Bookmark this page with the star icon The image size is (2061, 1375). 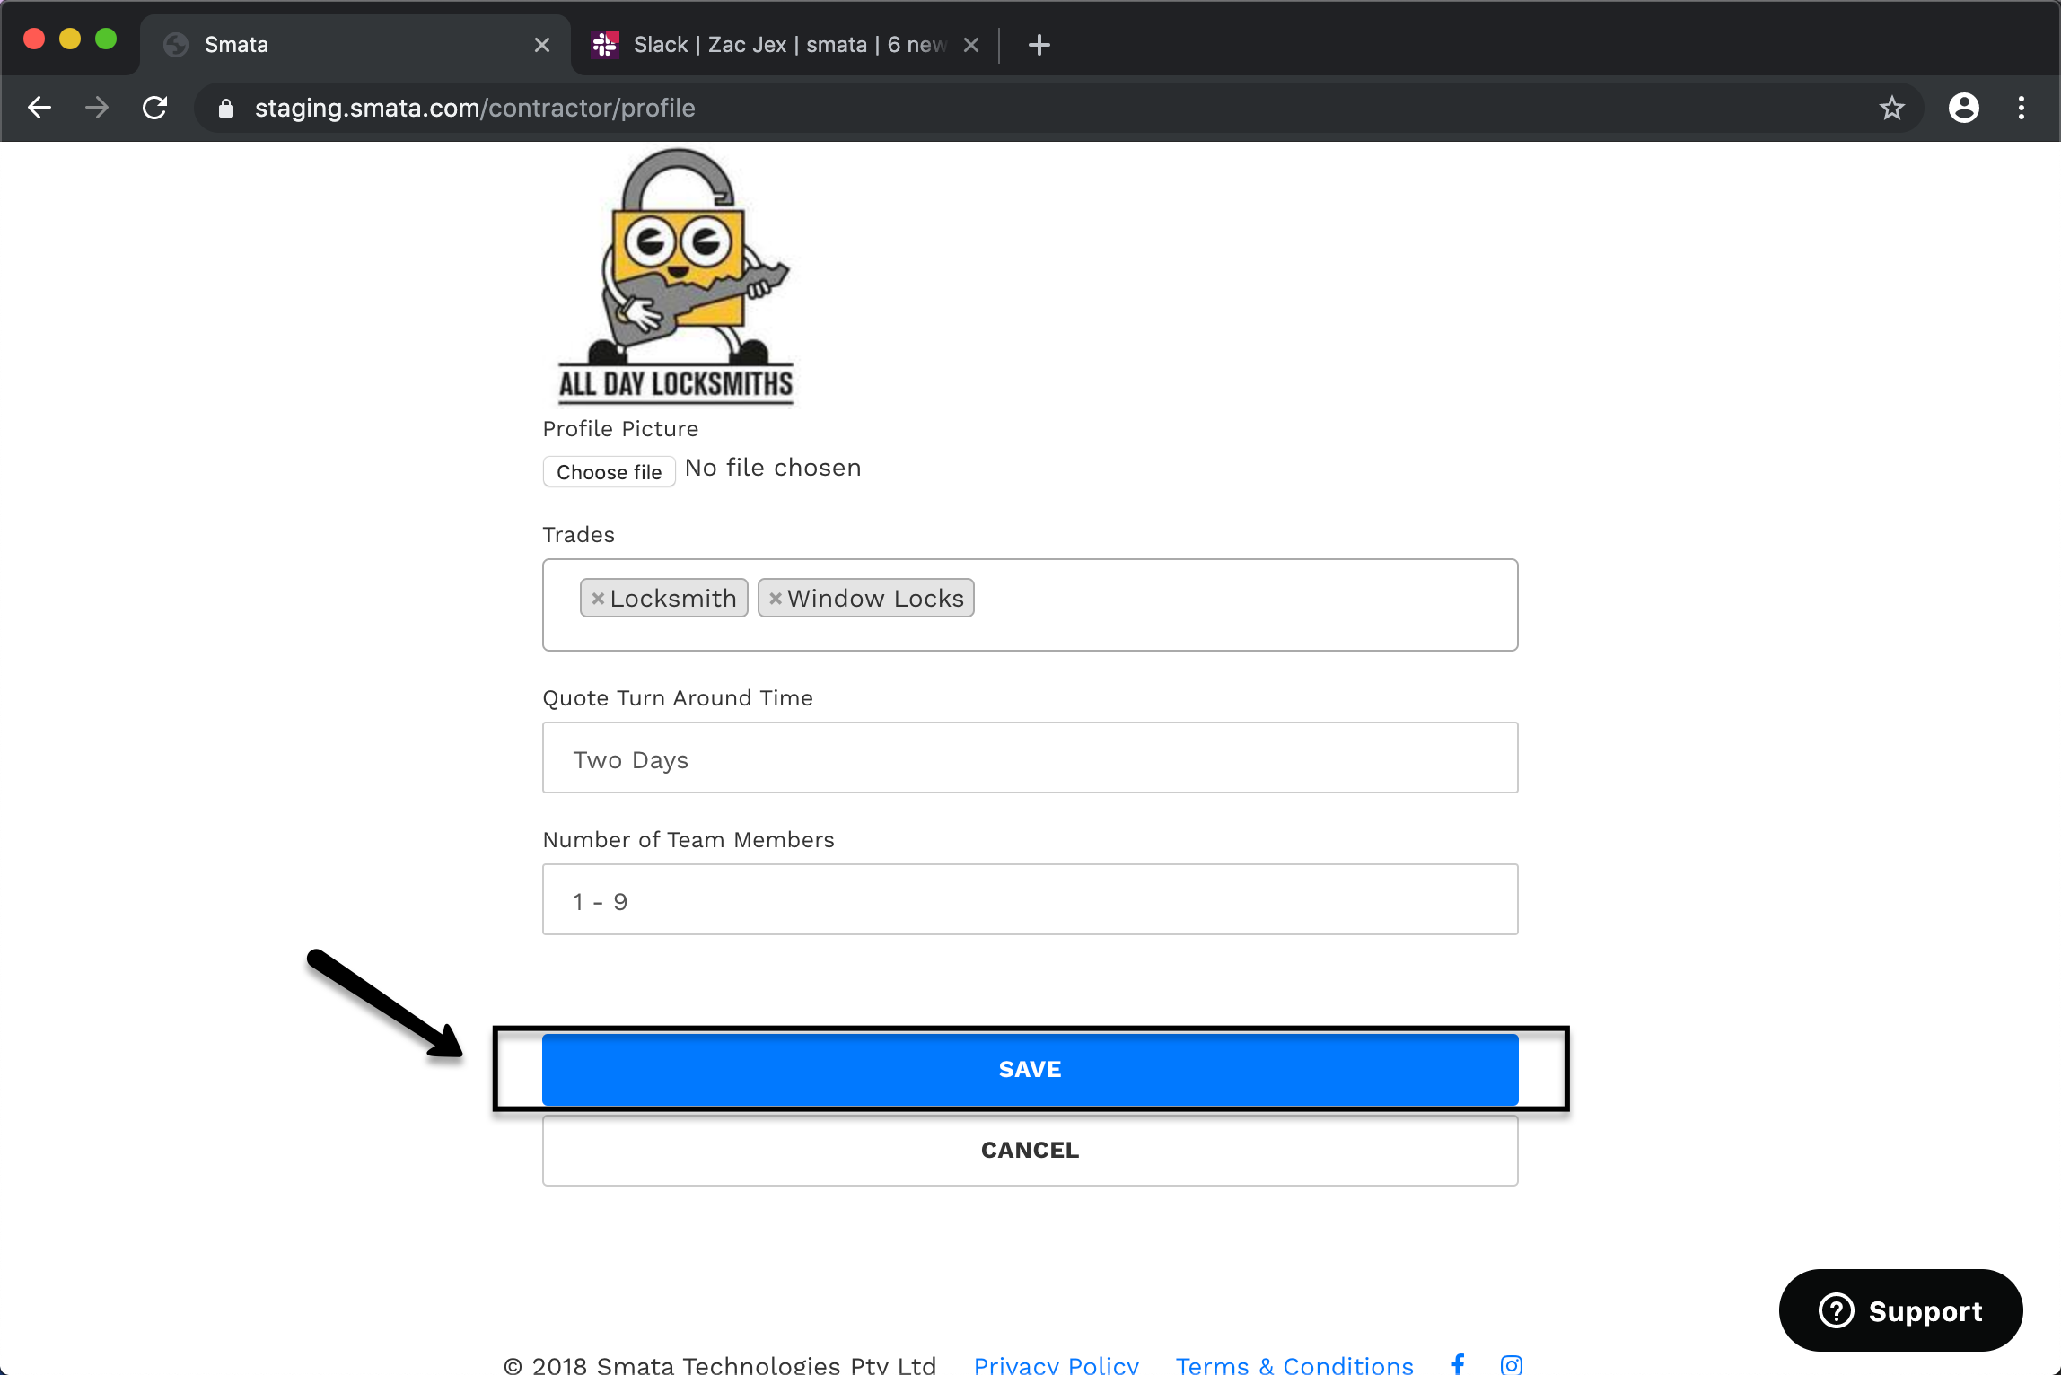point(1891,108)
